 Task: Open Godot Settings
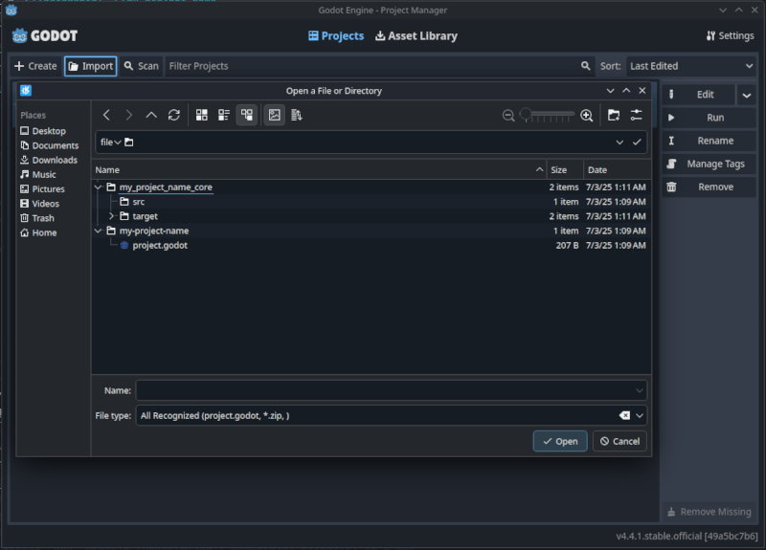730,35
